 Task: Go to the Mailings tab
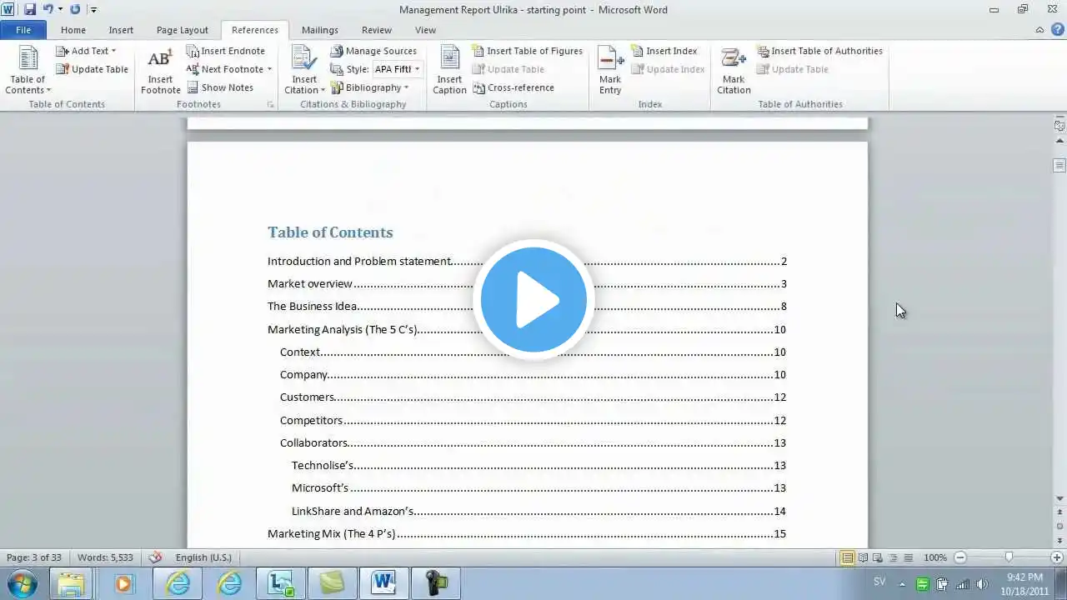(x=320, y=30)
